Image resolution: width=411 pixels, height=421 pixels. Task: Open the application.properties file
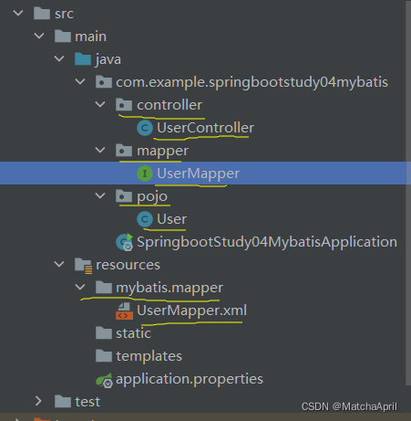coord(190,379)
